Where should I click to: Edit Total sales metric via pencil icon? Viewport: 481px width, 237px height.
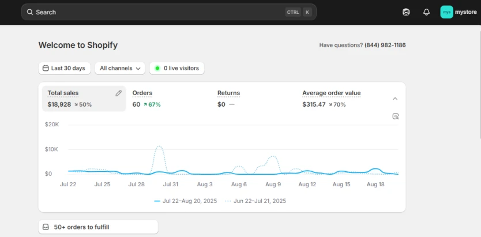coord(118,93)
